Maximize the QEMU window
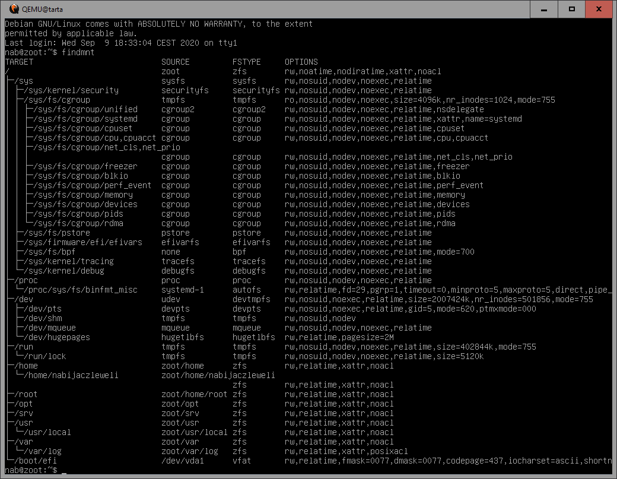 click(x=572, y=9)
